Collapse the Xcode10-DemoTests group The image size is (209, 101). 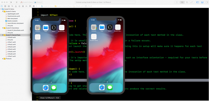click(3, 28)
